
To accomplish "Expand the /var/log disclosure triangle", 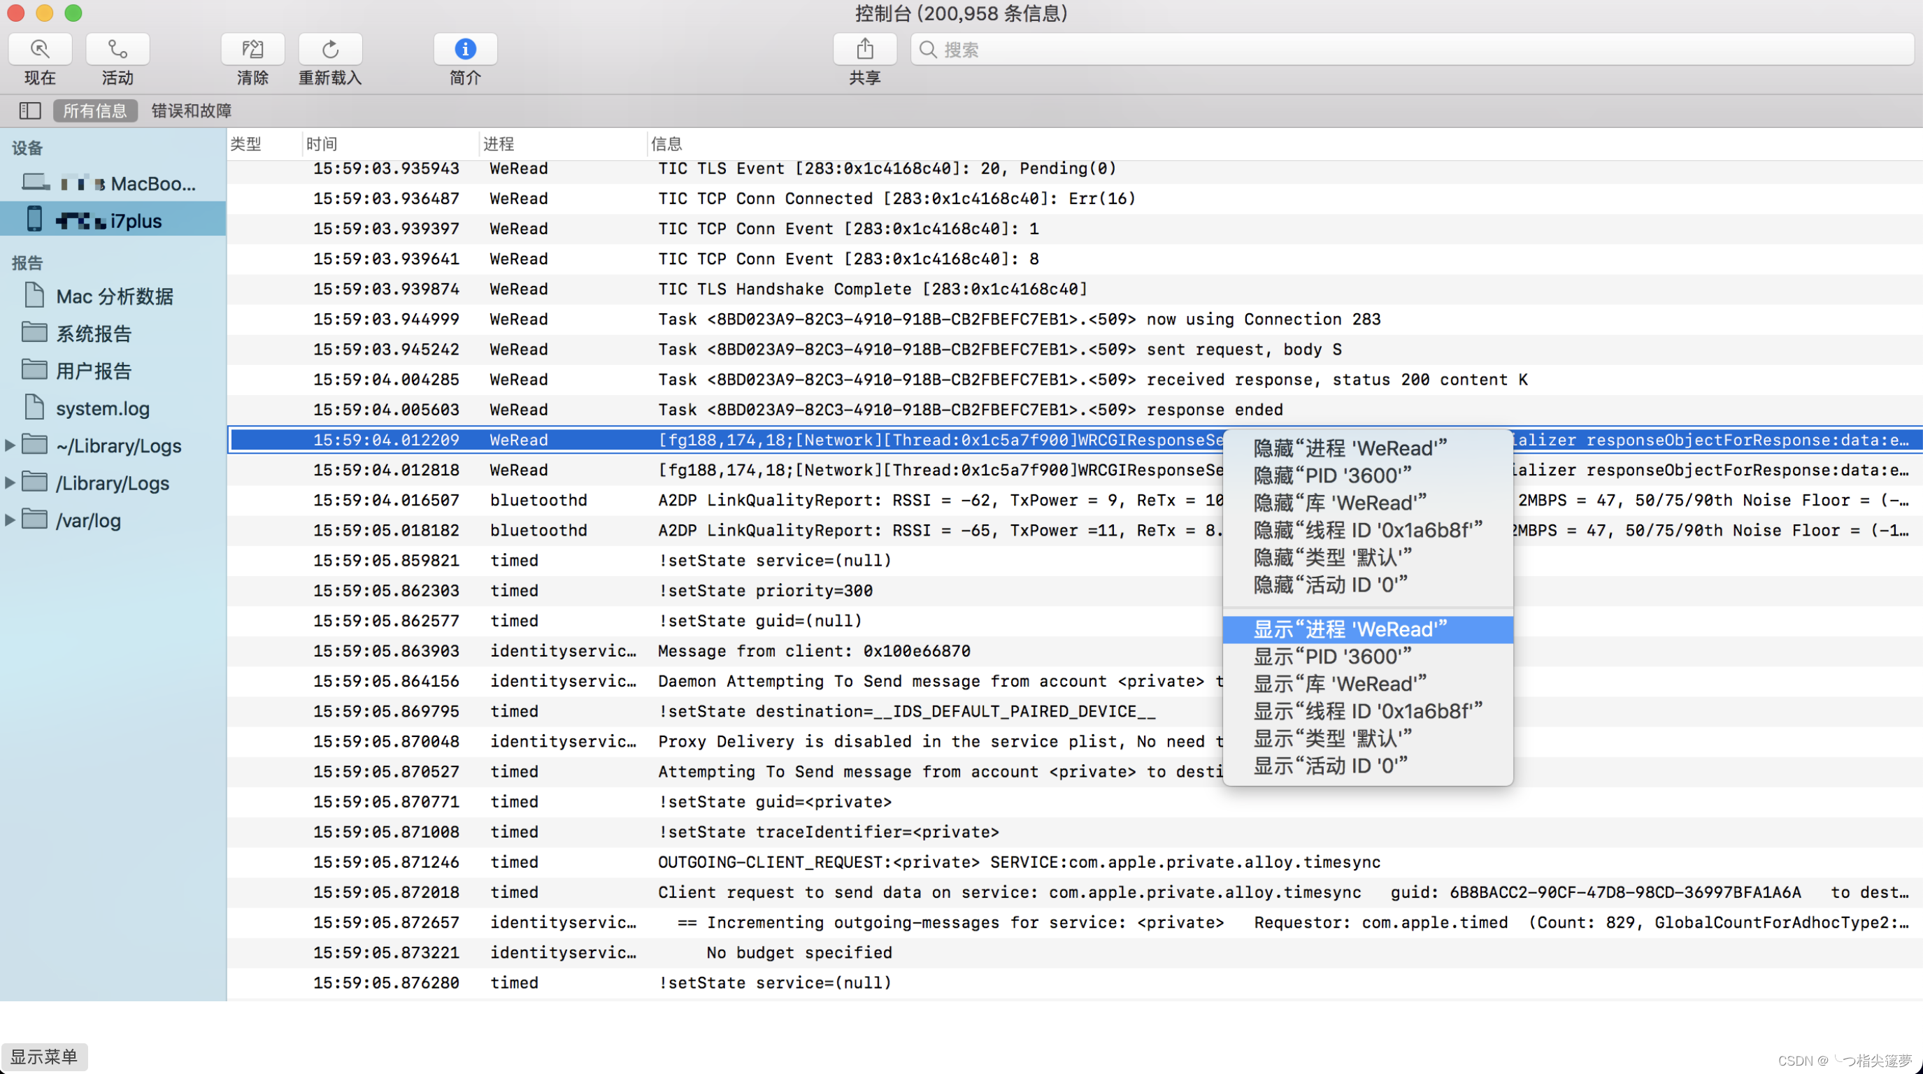I will coord(10,520).
